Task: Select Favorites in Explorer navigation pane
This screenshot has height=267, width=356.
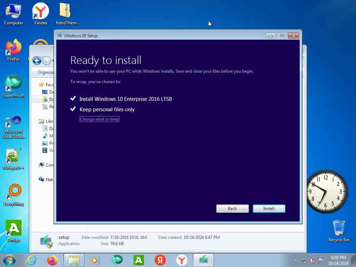Action: pos(46,84)
